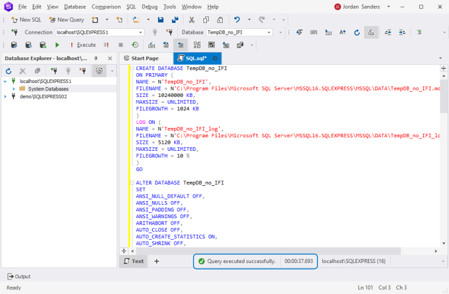Click Disconnect icon in the Connection toolbar
Viewport: 449px width, 294px height.
tap(169, 32)
